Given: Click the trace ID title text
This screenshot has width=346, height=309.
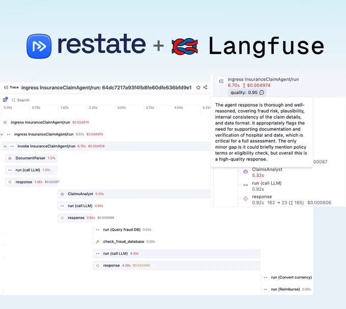Looking at the screenshot, I should [106, 87].
